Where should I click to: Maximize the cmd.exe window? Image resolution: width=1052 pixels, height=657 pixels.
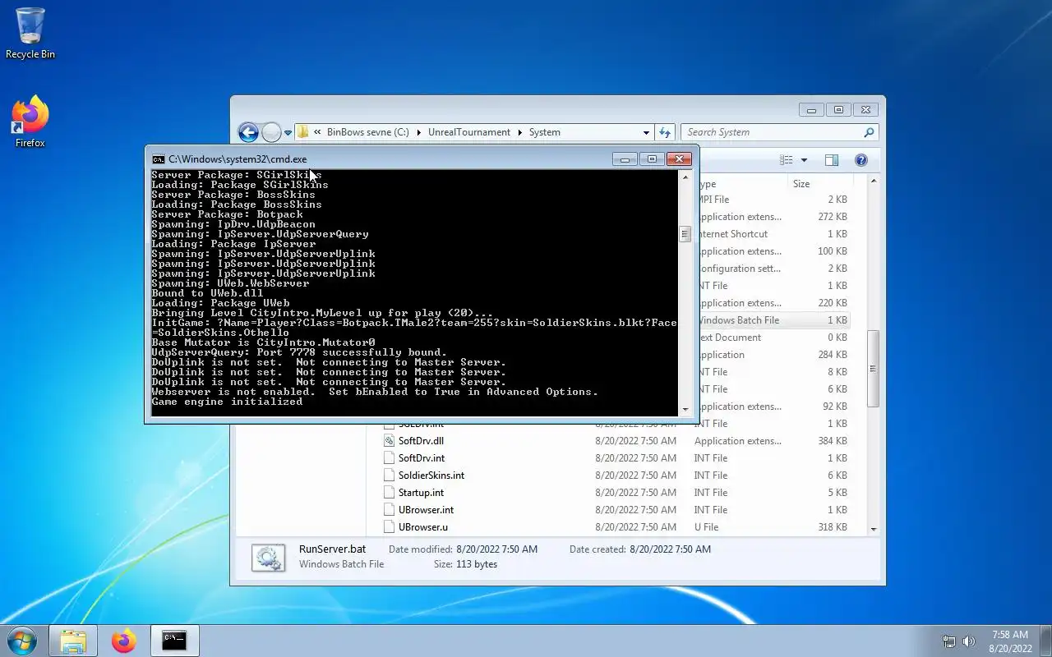652,159
